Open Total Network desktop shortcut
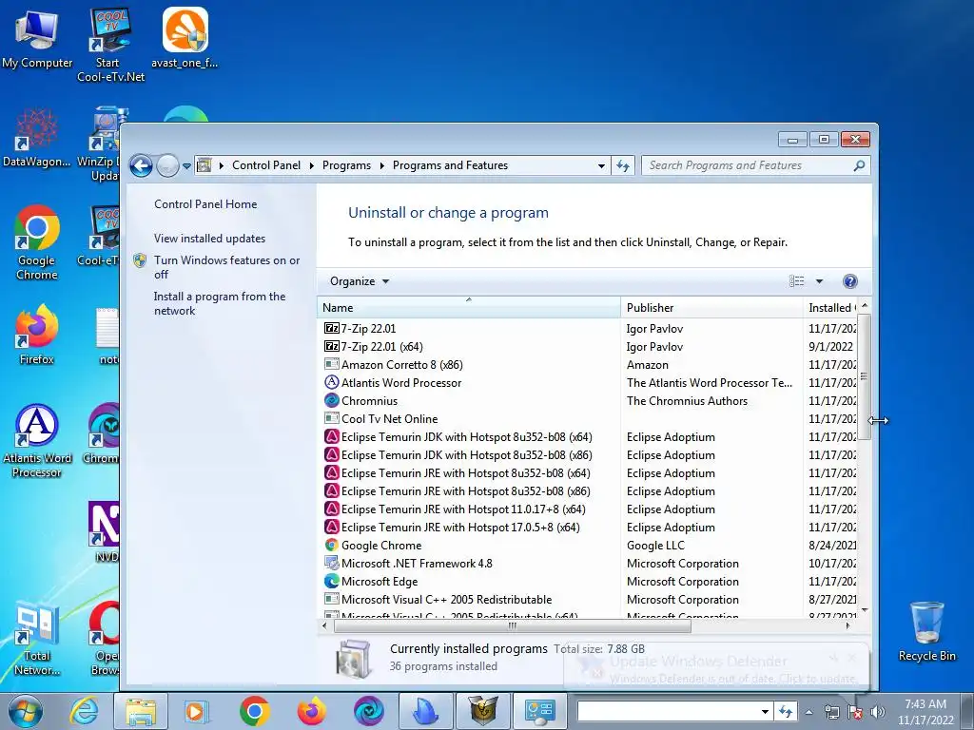Image resolution: width=974 pixels, height=730 pixels. (37, 638)
